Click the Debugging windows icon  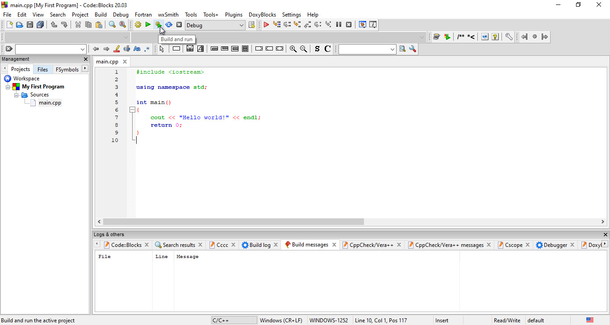point(363,25)
